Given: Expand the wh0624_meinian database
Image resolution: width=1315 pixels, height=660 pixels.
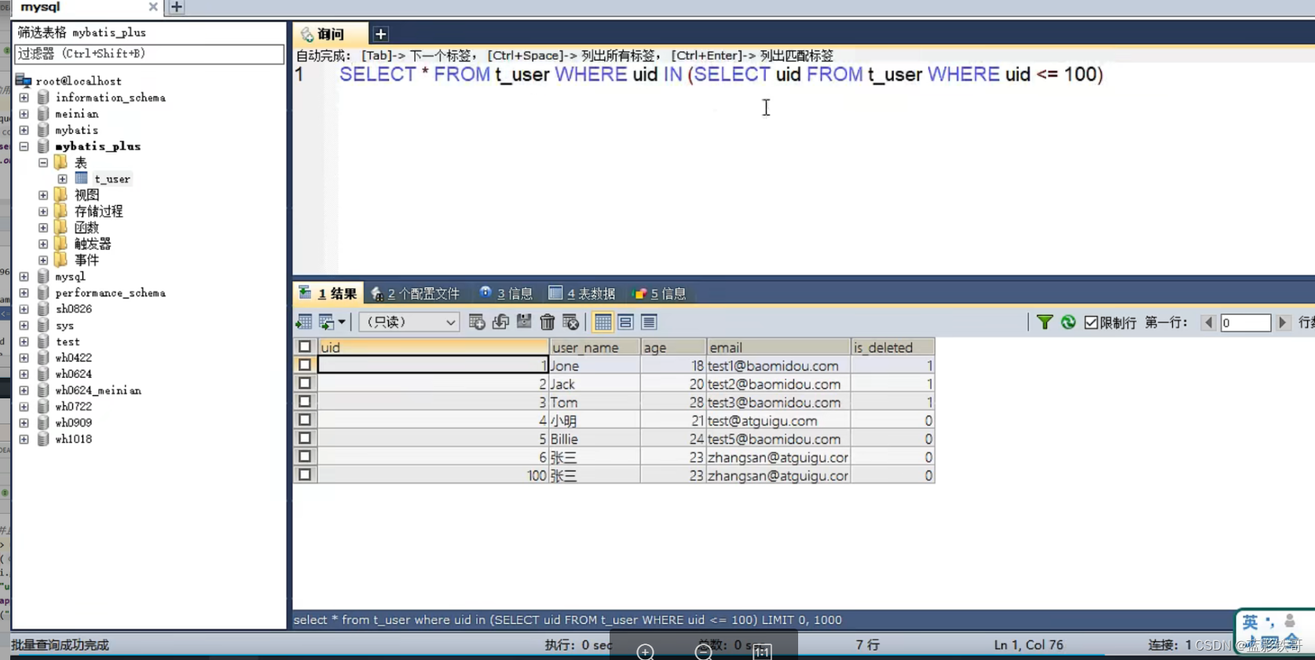Looking at the screenshot, I should point(24,390).
